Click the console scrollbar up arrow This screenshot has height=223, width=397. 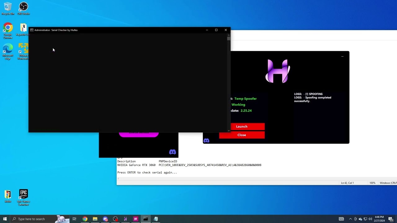[229, 35]
